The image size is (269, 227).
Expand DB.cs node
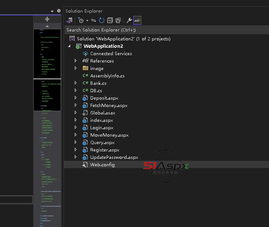tap(75, 90)
